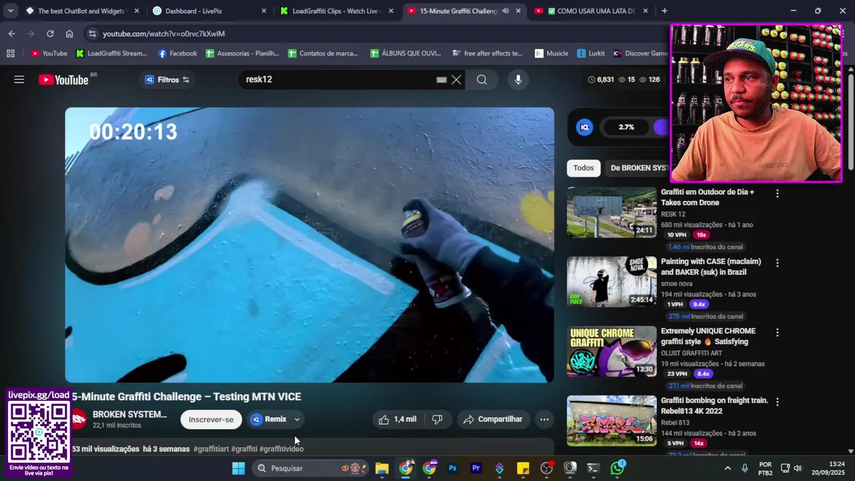Open the Facebook bookmark

coord(178,53)
